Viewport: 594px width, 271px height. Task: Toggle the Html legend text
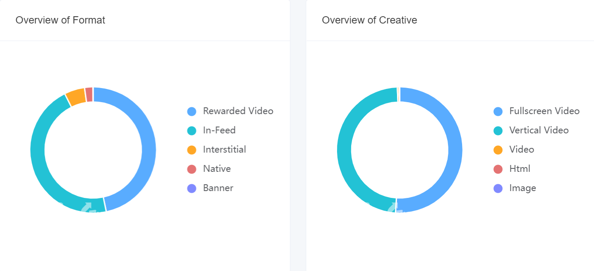tap(519, 169)
